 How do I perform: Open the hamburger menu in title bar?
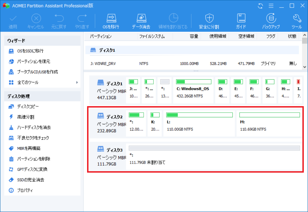coord(271,6)
